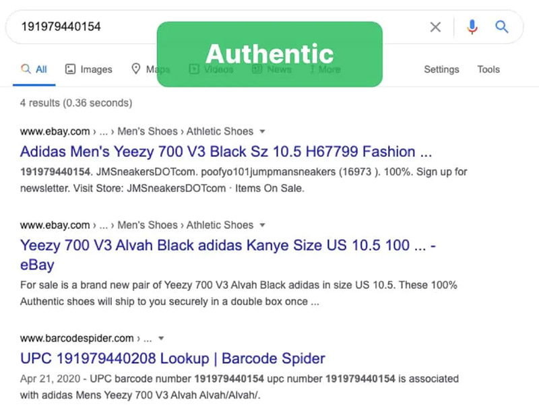Expand dropdown arrow beside second eBay URL

263,225
